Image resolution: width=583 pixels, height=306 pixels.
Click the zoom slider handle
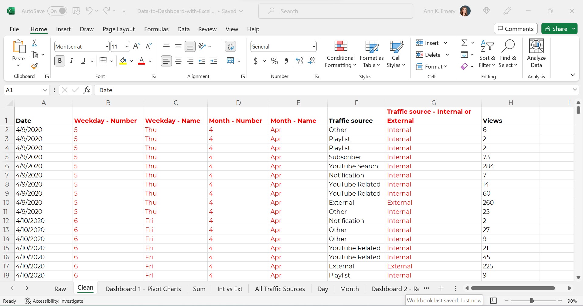click(532, 301)
